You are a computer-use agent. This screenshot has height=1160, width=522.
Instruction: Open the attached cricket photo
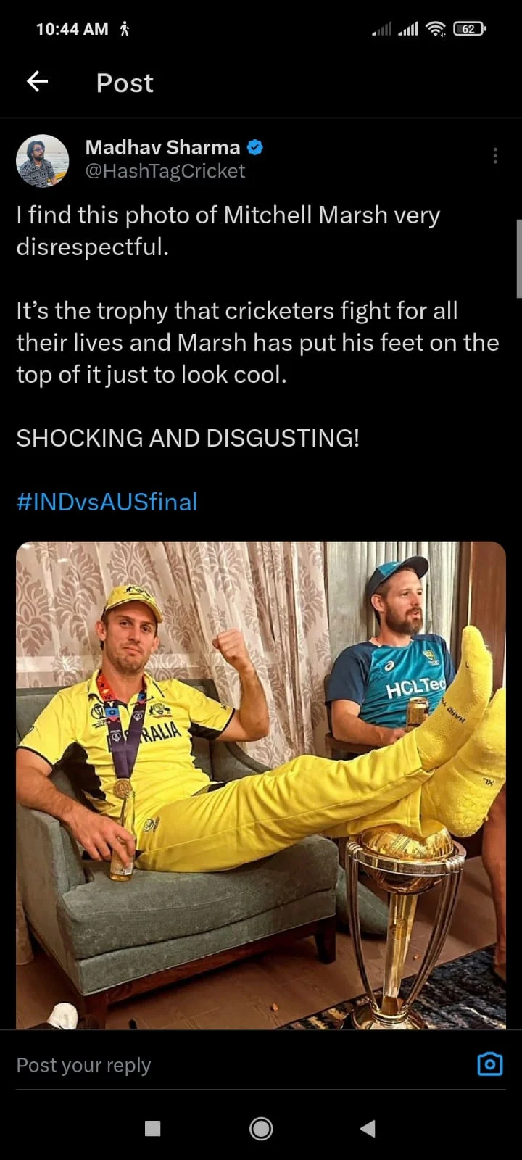click(261, 785)
